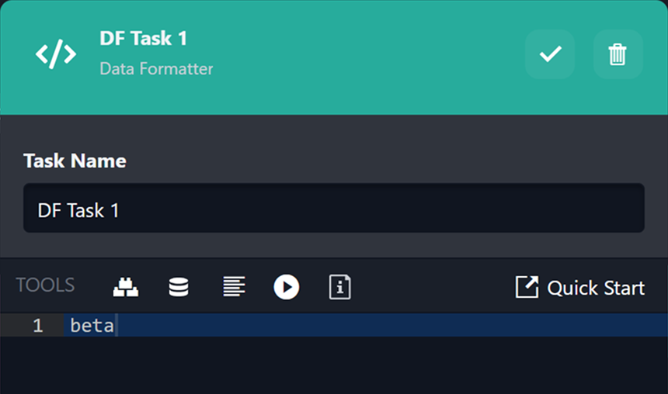
Task: Focus the Task Name input field
Action: (x=334, y=209)
